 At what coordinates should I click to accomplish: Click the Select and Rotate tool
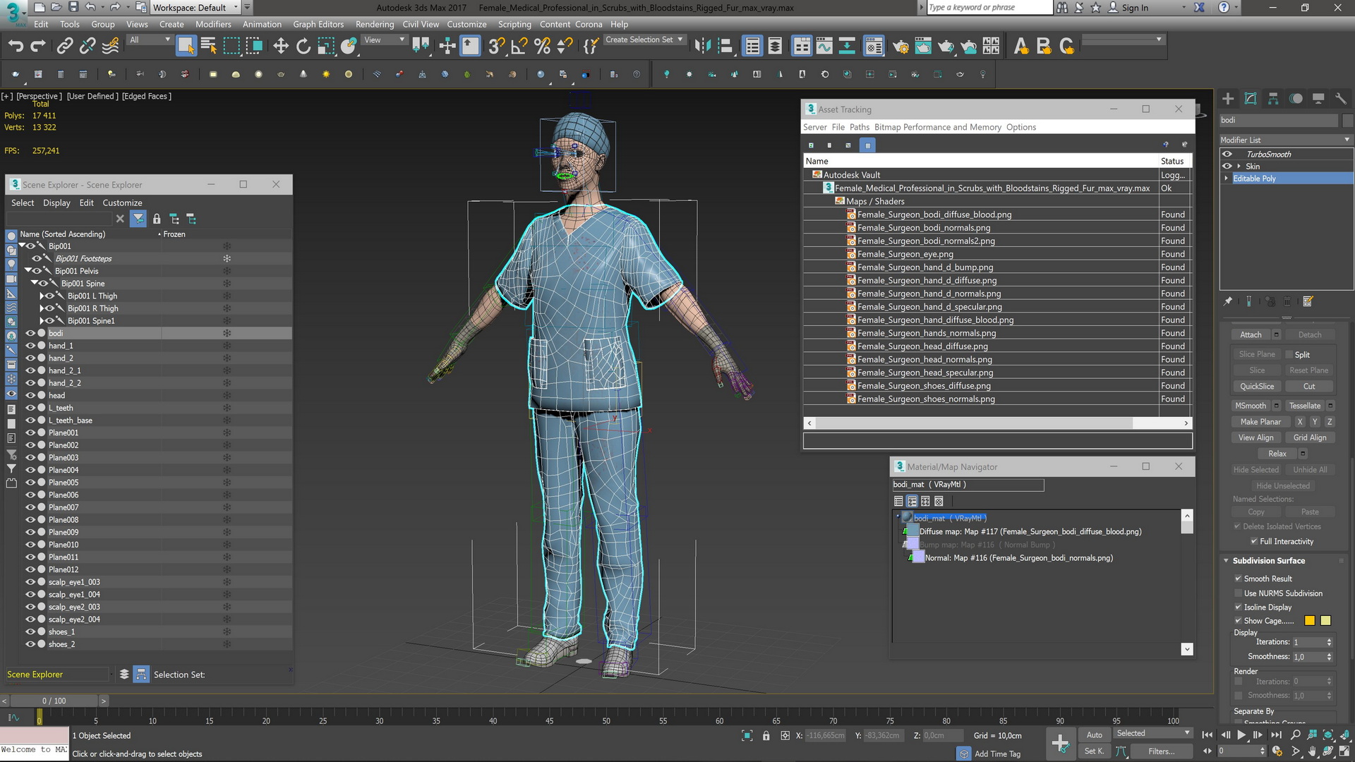click(x=303, y=47)
